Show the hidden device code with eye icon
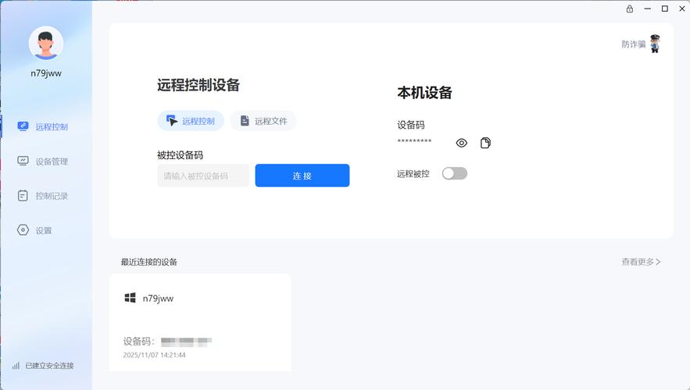Image resolution: width=690 pixels, height=390 pixels. (462, 143)
